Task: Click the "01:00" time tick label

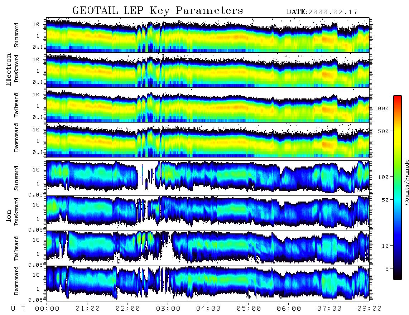Action: [88, 309]
